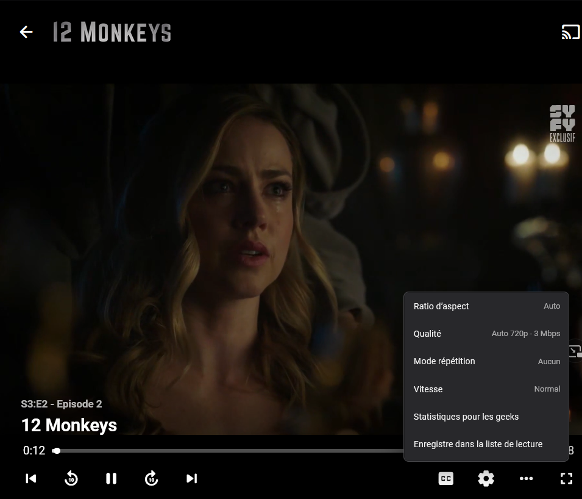Open the three-dot more options menu
The height and width of the screenshot is (499, 582).
pyautogui.click(x=526, y=479)
